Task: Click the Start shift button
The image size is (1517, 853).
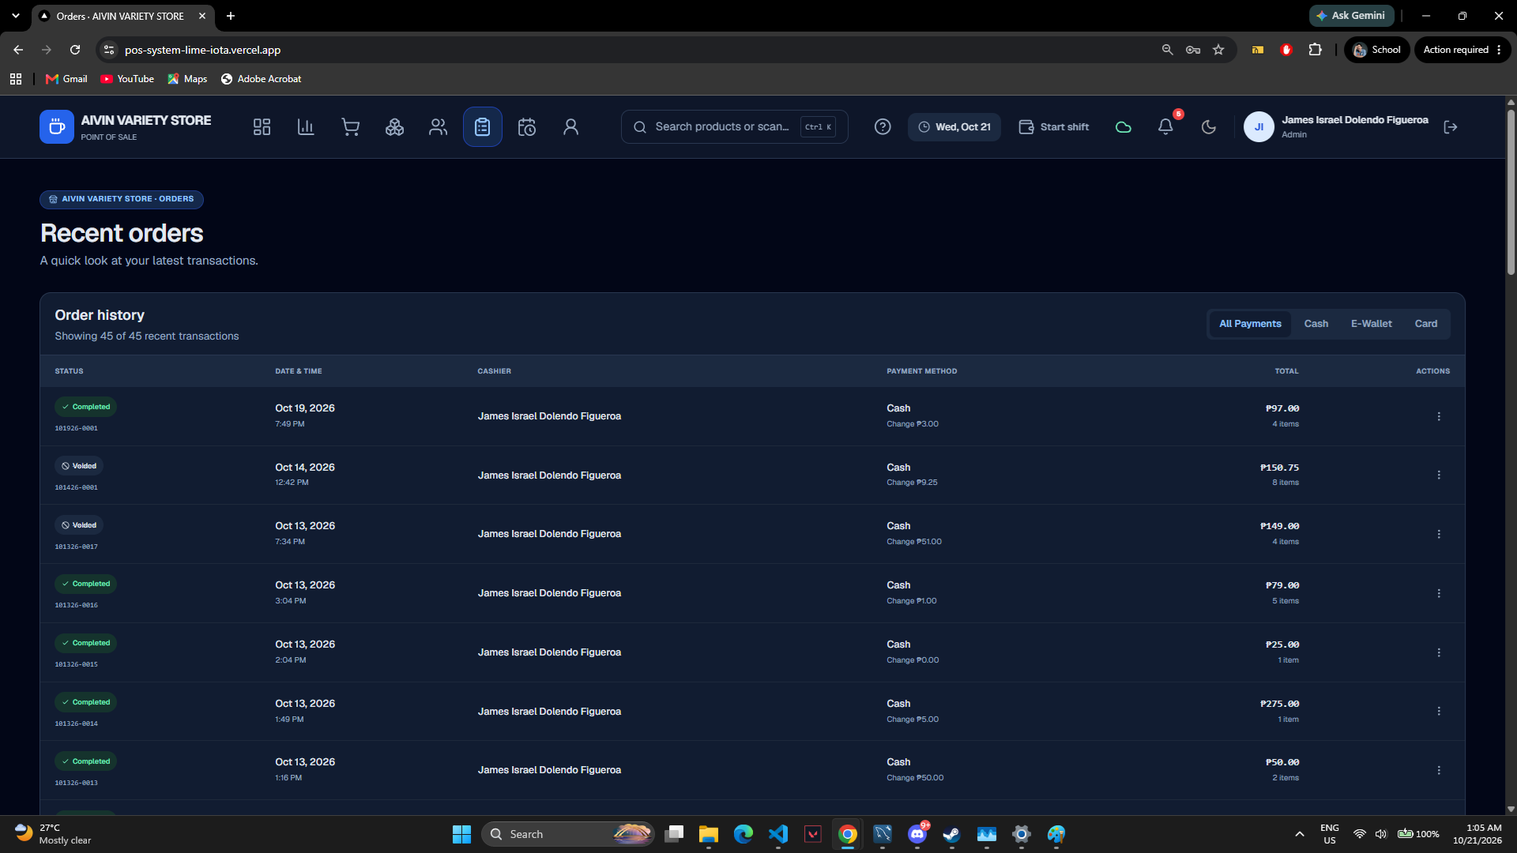Action: coord(1053,127)
